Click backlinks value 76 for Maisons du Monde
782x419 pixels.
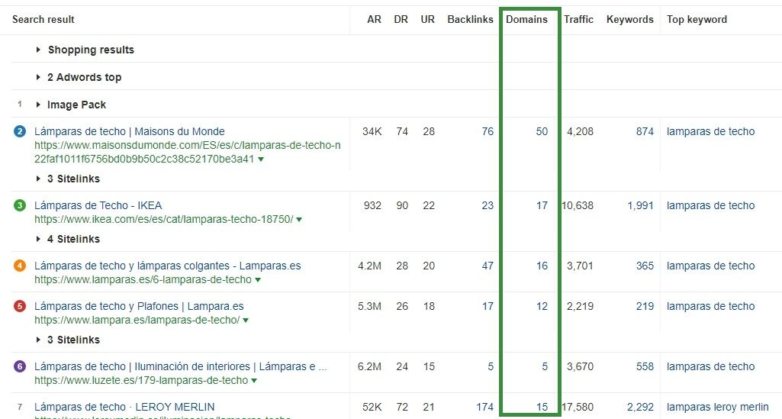click(x=488, y=132)
